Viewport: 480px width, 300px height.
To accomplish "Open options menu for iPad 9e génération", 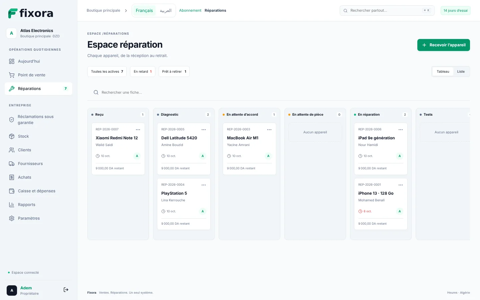I will click(401, 130).
